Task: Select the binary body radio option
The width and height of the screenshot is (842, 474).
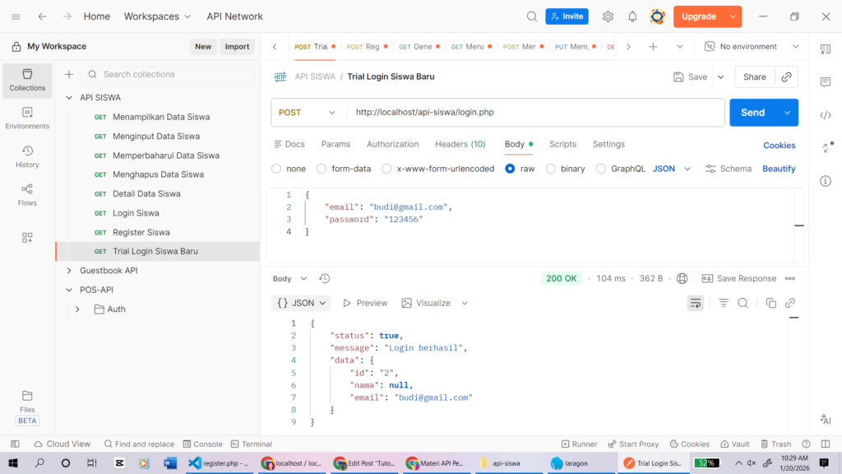Action: (x=551, y=169)
